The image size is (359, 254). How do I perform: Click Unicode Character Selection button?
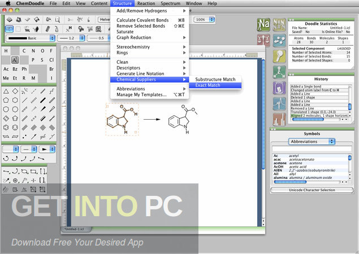coord(312,190)
